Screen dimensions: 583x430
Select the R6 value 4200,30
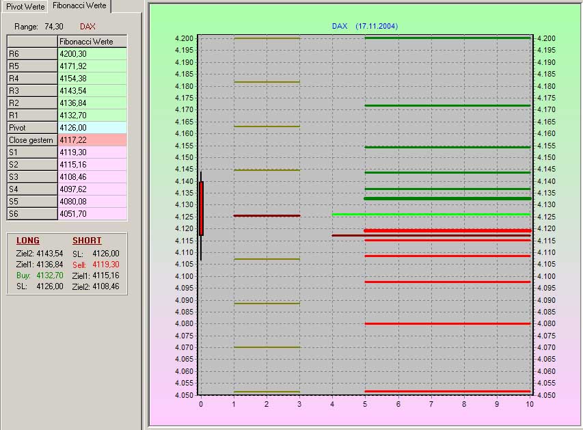92,54
